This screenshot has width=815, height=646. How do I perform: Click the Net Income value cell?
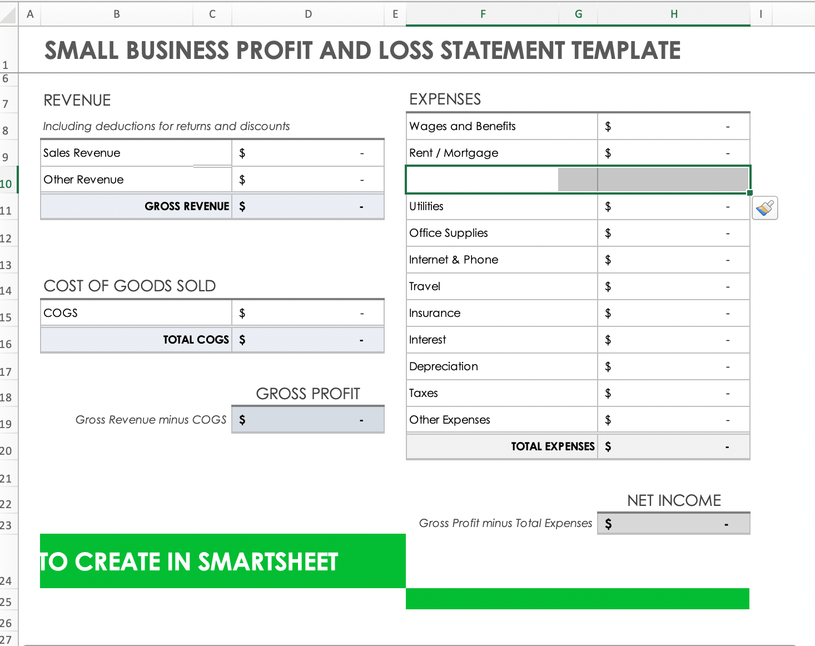pos(674,524)
